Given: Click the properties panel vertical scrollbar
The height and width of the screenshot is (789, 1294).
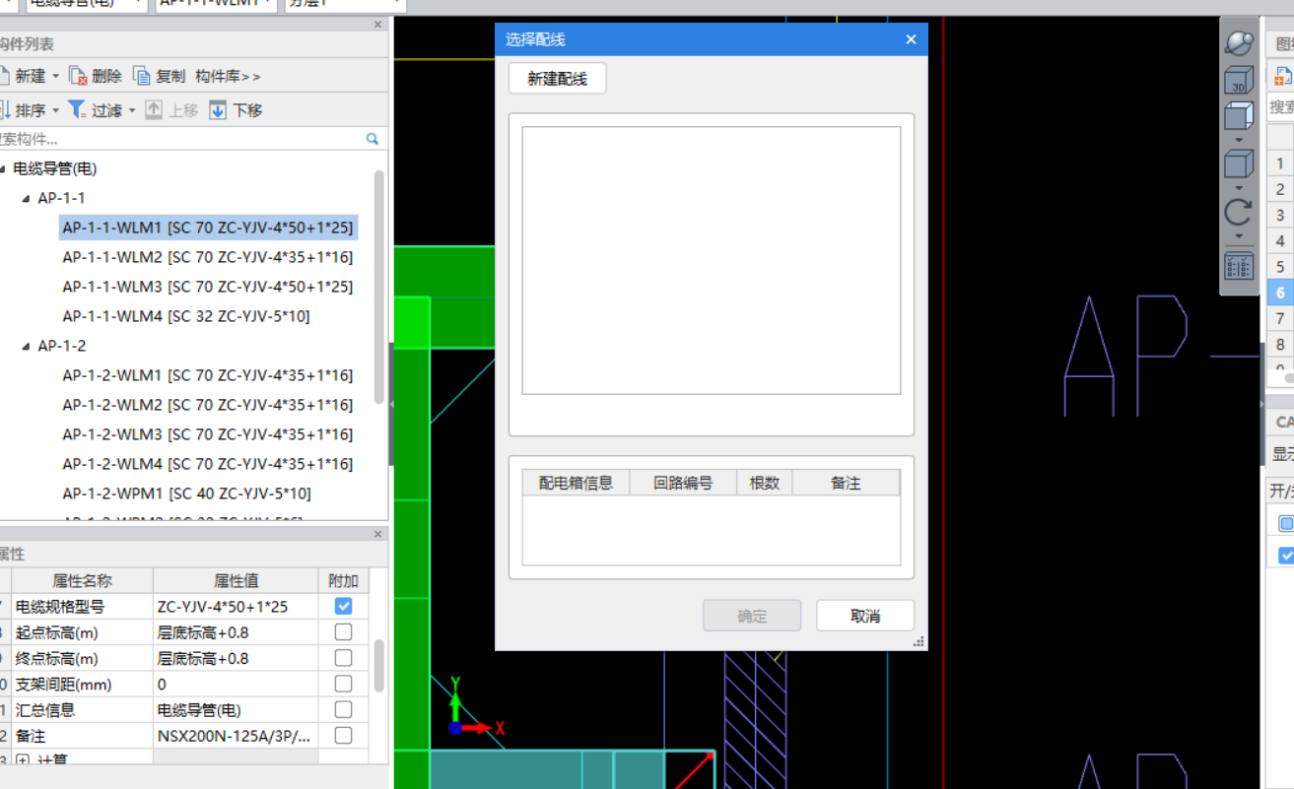Looking at the screenshot, I should pyautogui.click(x=379, y=667).
